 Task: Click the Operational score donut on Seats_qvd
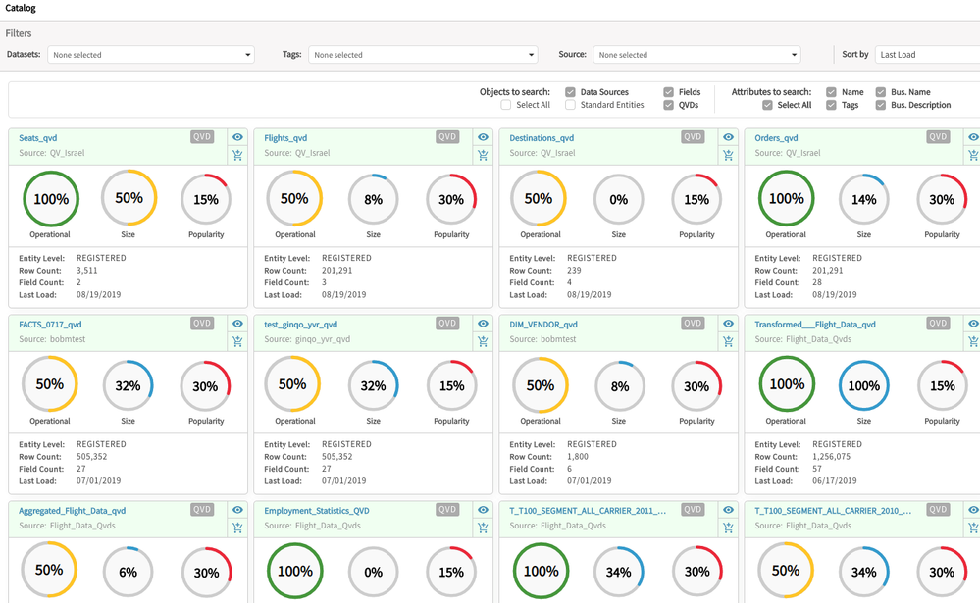(50, 198)
